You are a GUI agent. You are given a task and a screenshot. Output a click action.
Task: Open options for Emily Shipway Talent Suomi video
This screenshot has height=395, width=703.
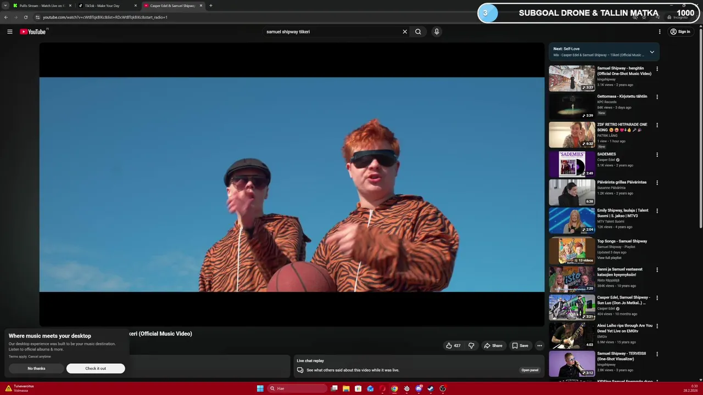point(657,211)
